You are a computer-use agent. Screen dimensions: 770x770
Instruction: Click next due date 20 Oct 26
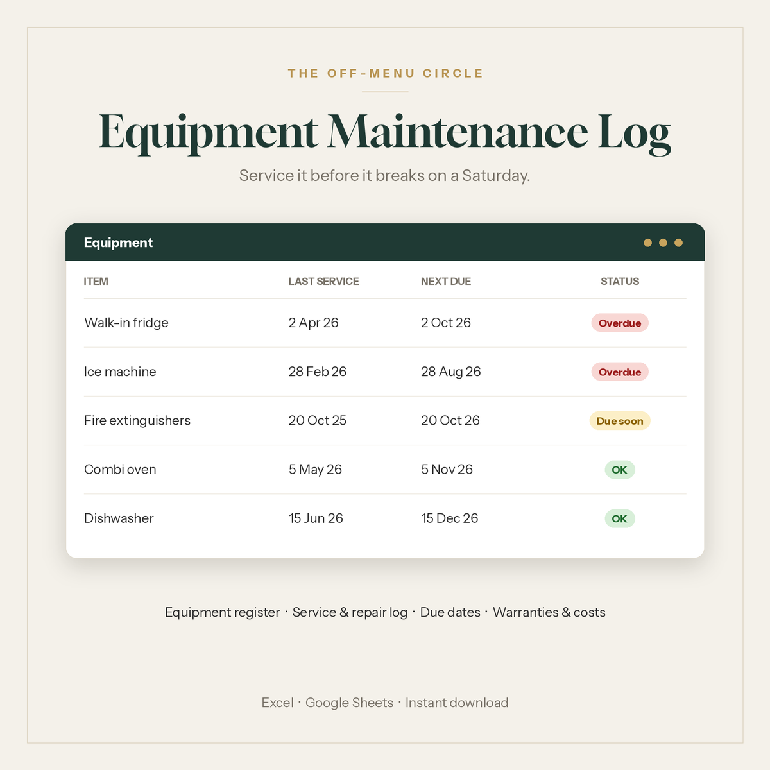tap(450, 420)
